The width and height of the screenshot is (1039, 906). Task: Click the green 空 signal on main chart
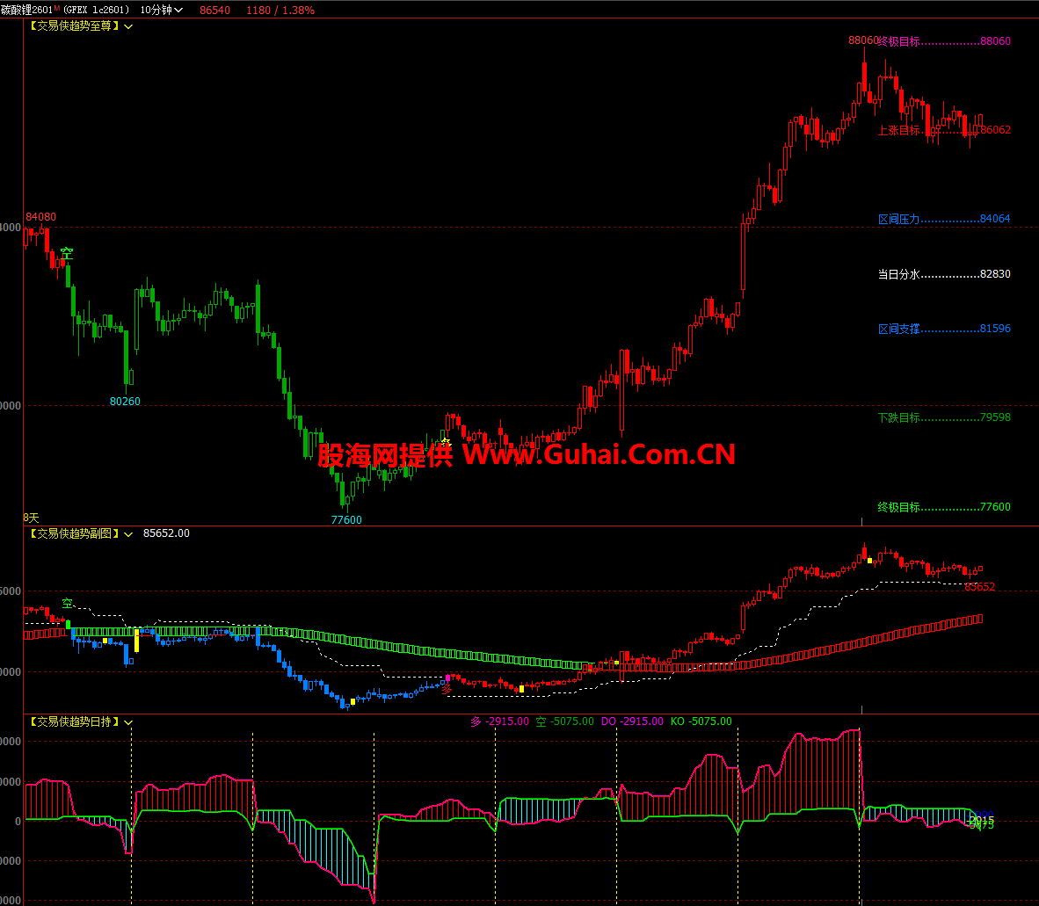(67, 254)
